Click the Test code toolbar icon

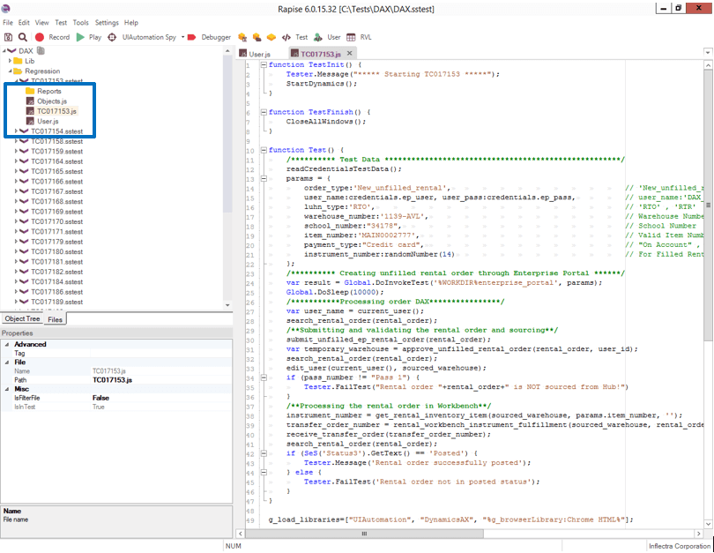point(286,37)
